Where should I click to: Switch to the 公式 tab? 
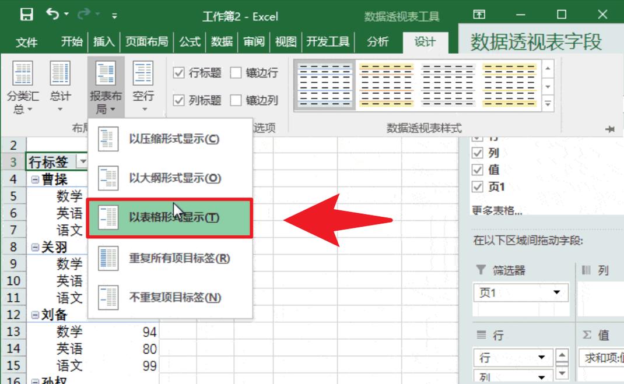[x=190, y=41]
